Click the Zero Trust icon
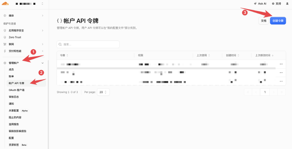 click(x=5, y=37)
